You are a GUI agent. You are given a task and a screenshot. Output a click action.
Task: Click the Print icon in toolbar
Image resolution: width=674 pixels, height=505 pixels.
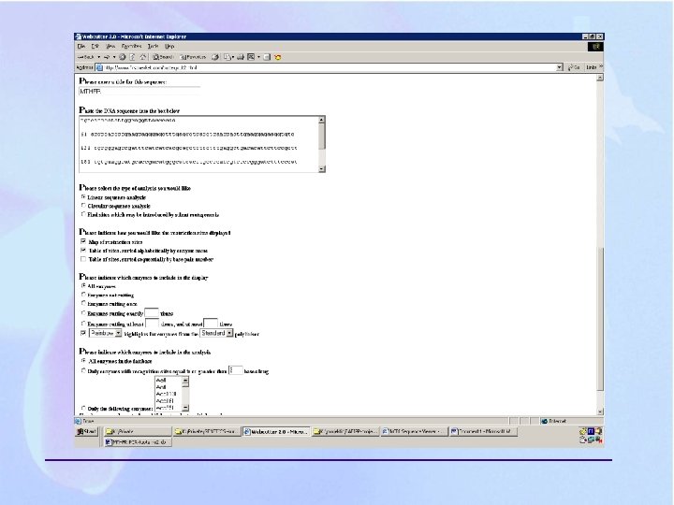[x=241, y=57]
